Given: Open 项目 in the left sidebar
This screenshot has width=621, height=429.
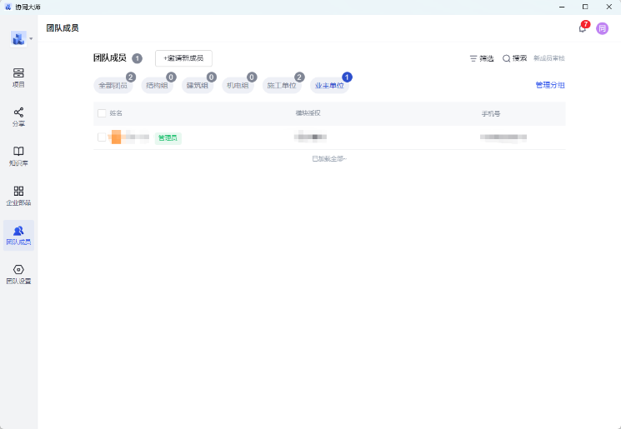Looking at the screenshot, I should 18,77.
